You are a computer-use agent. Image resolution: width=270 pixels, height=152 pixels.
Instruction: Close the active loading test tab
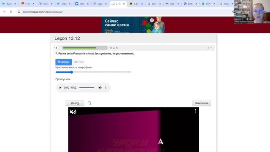click(x=124, y=4)
